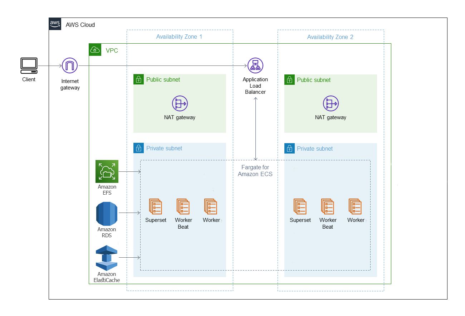Viewport: 465px width, 316px height.
Task: Click the 'Availability Zone 1' label
Action: tap(179, 37)
